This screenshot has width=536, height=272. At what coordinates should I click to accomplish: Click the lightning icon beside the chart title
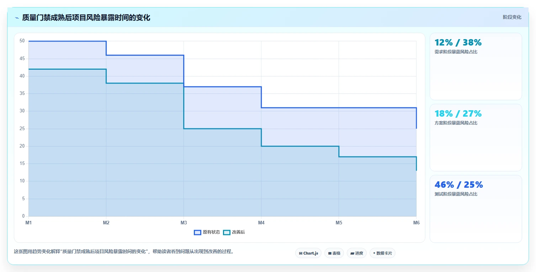(17, 18)
